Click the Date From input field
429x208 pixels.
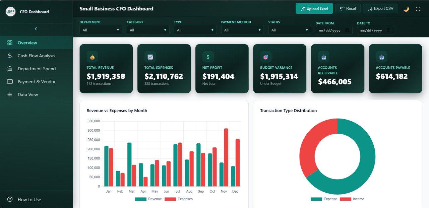point(334,30)
